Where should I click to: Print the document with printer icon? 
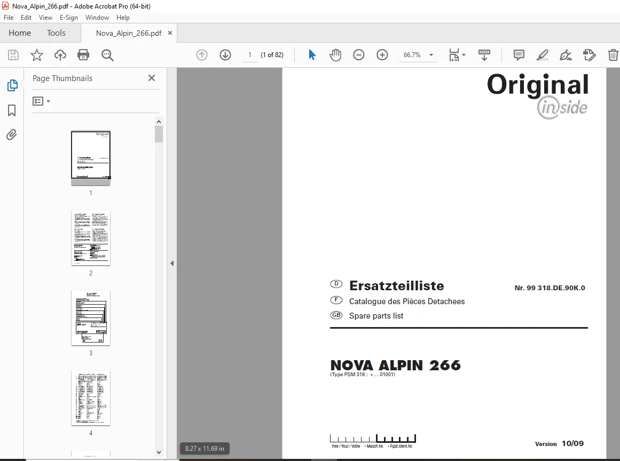83,55
